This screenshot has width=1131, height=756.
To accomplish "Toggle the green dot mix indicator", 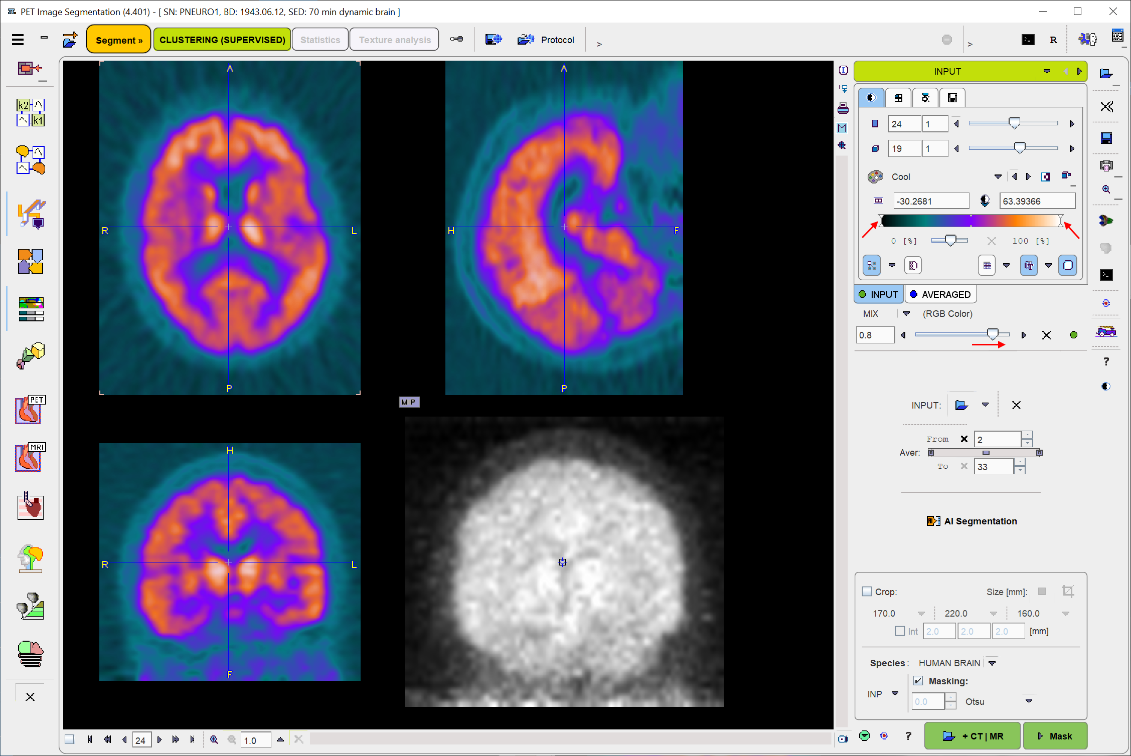I will [x=1073, y=335].
